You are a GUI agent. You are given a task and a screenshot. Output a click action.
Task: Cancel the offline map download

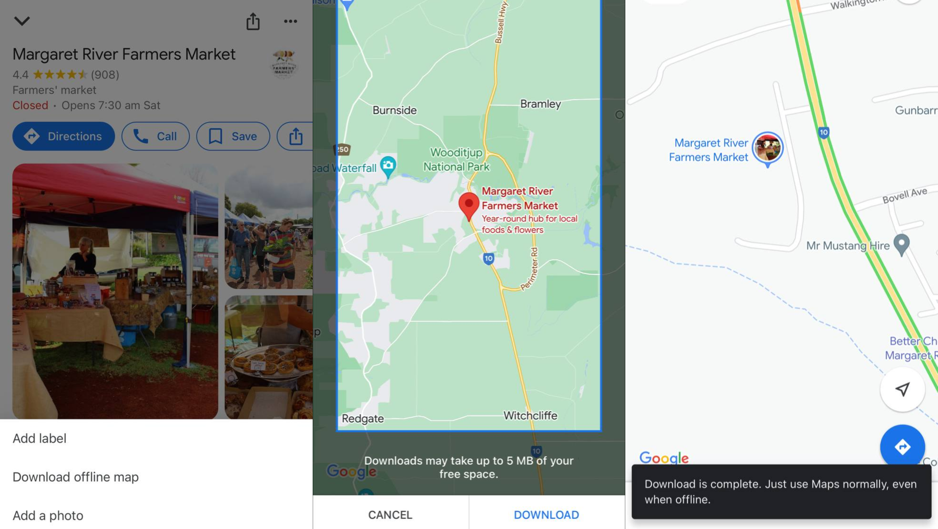tap(390, 514)
